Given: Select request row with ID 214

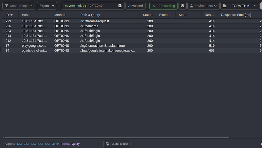Looking at the screenshot, I should pos(132,36).
